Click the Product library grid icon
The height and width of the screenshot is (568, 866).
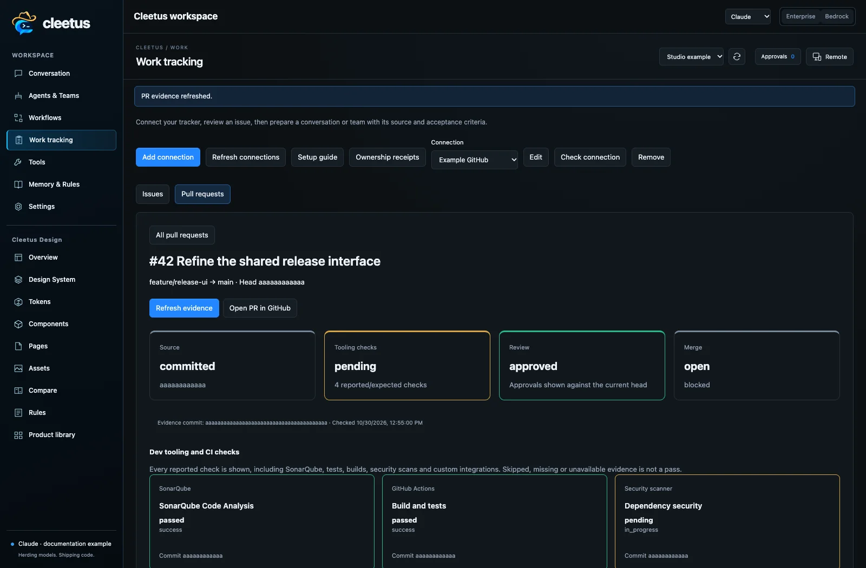tap(18, 435)
